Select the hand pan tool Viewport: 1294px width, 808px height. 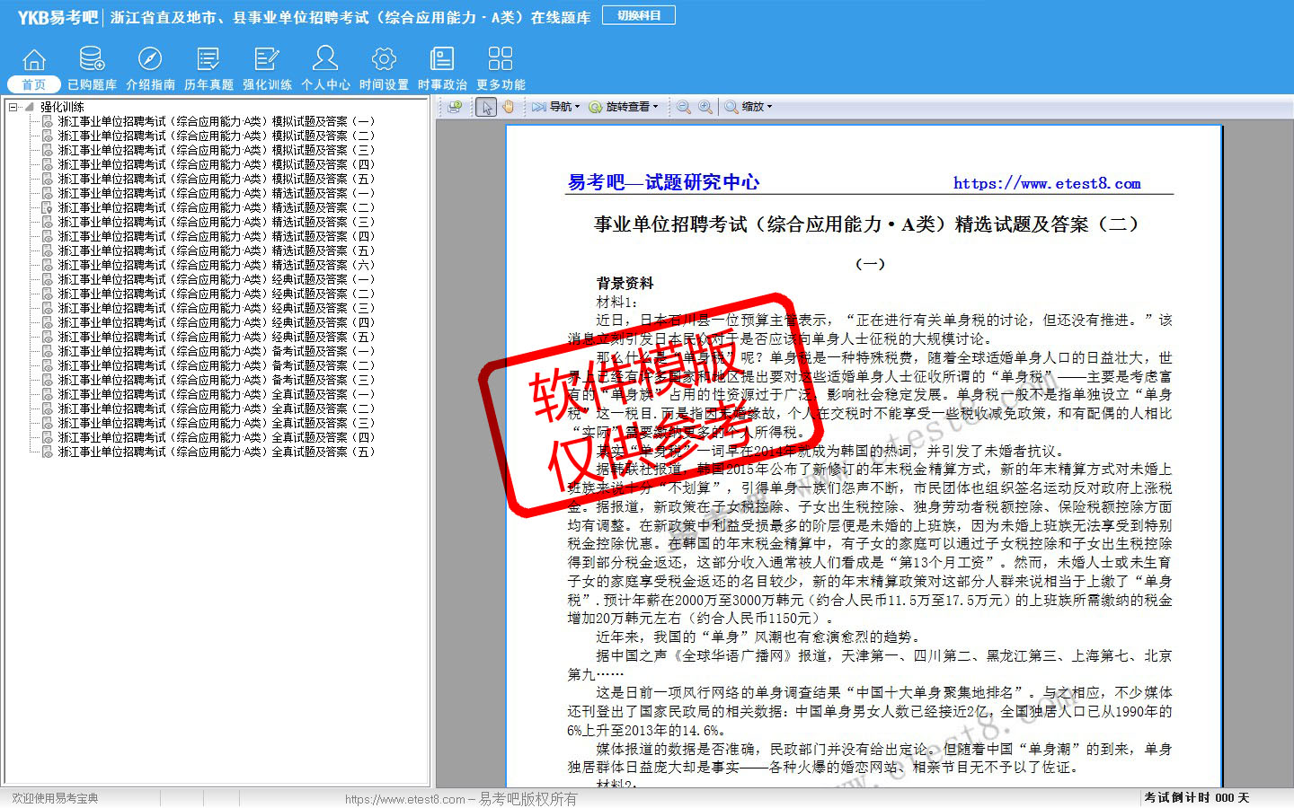tap(509, 107)
